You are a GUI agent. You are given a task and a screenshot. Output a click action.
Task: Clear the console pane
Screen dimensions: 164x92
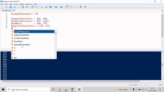(27, 7)
